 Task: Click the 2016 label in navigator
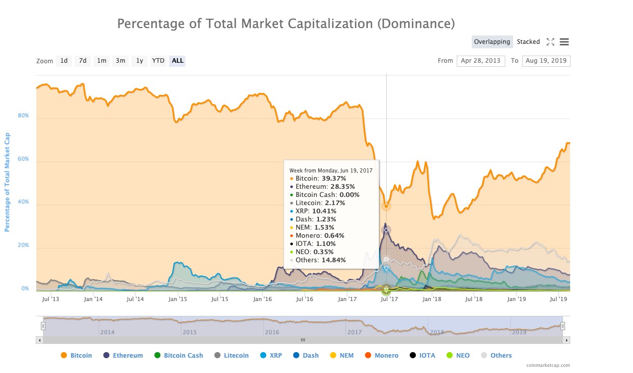click(x=272, y=332)
